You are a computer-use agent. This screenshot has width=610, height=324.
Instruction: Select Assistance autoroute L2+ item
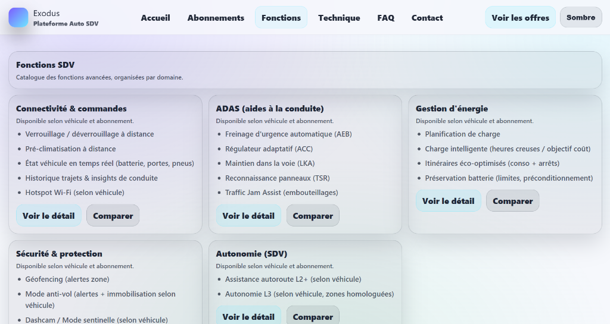point(293,279)
